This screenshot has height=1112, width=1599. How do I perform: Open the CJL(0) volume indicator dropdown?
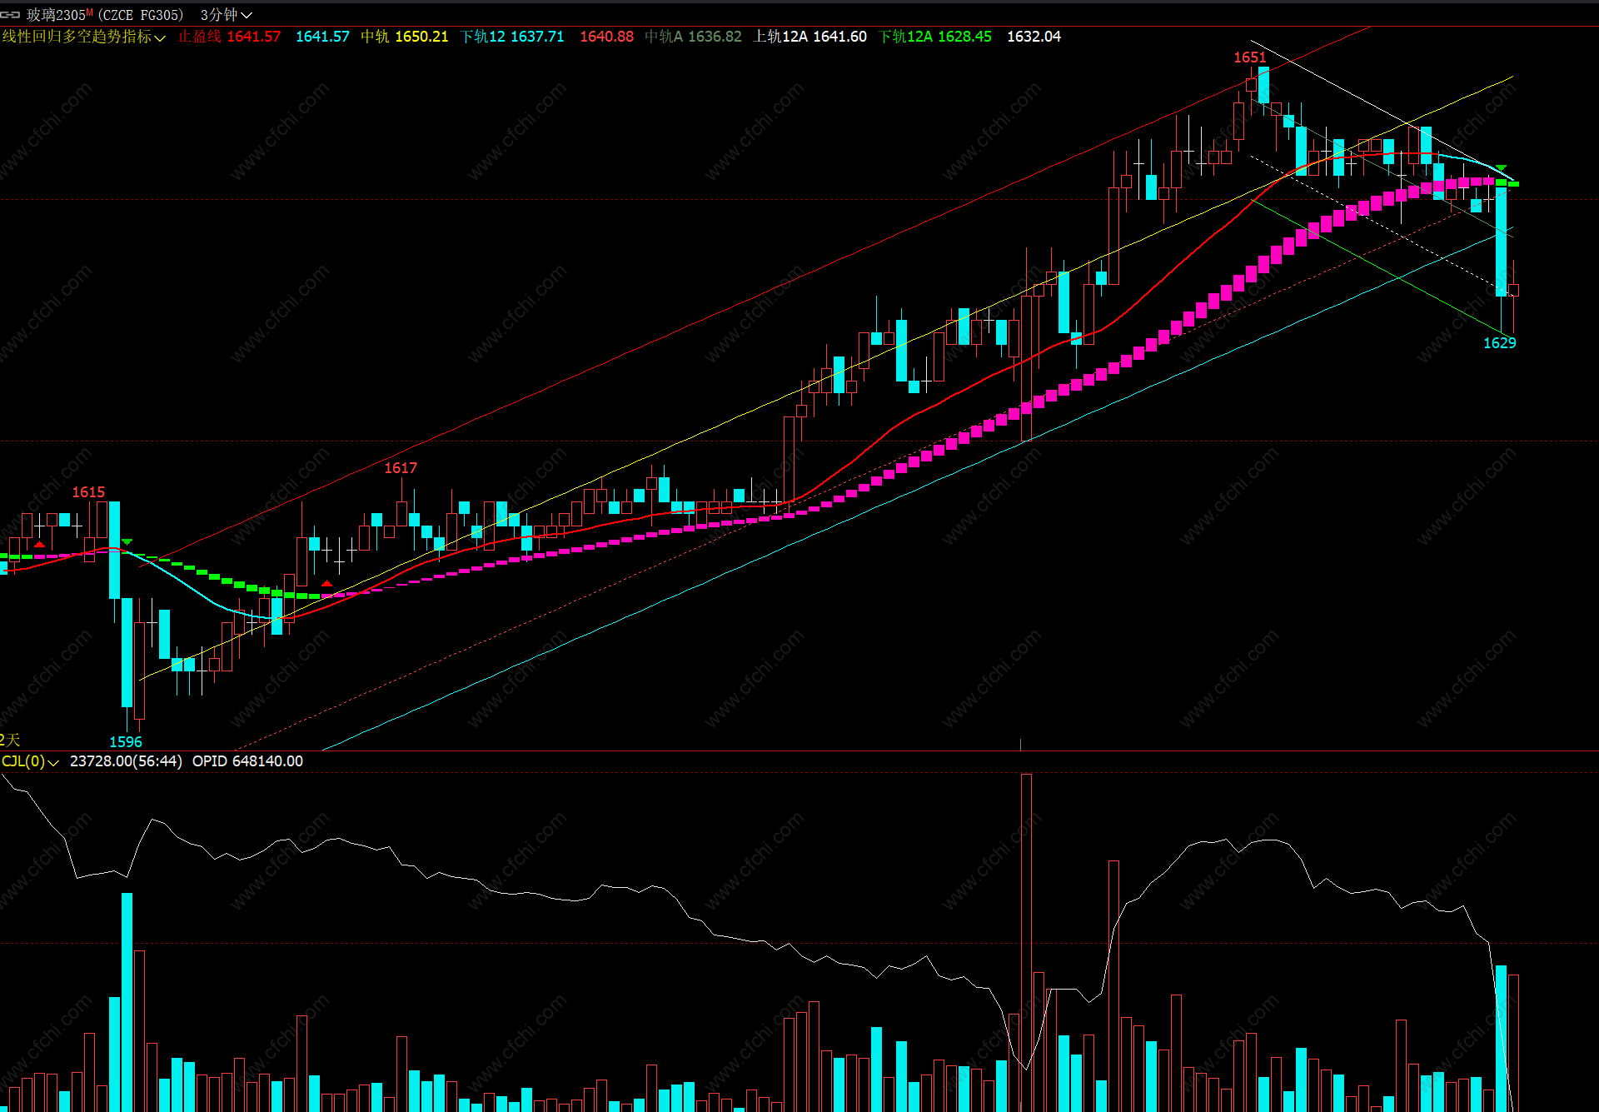coord(53,762)
